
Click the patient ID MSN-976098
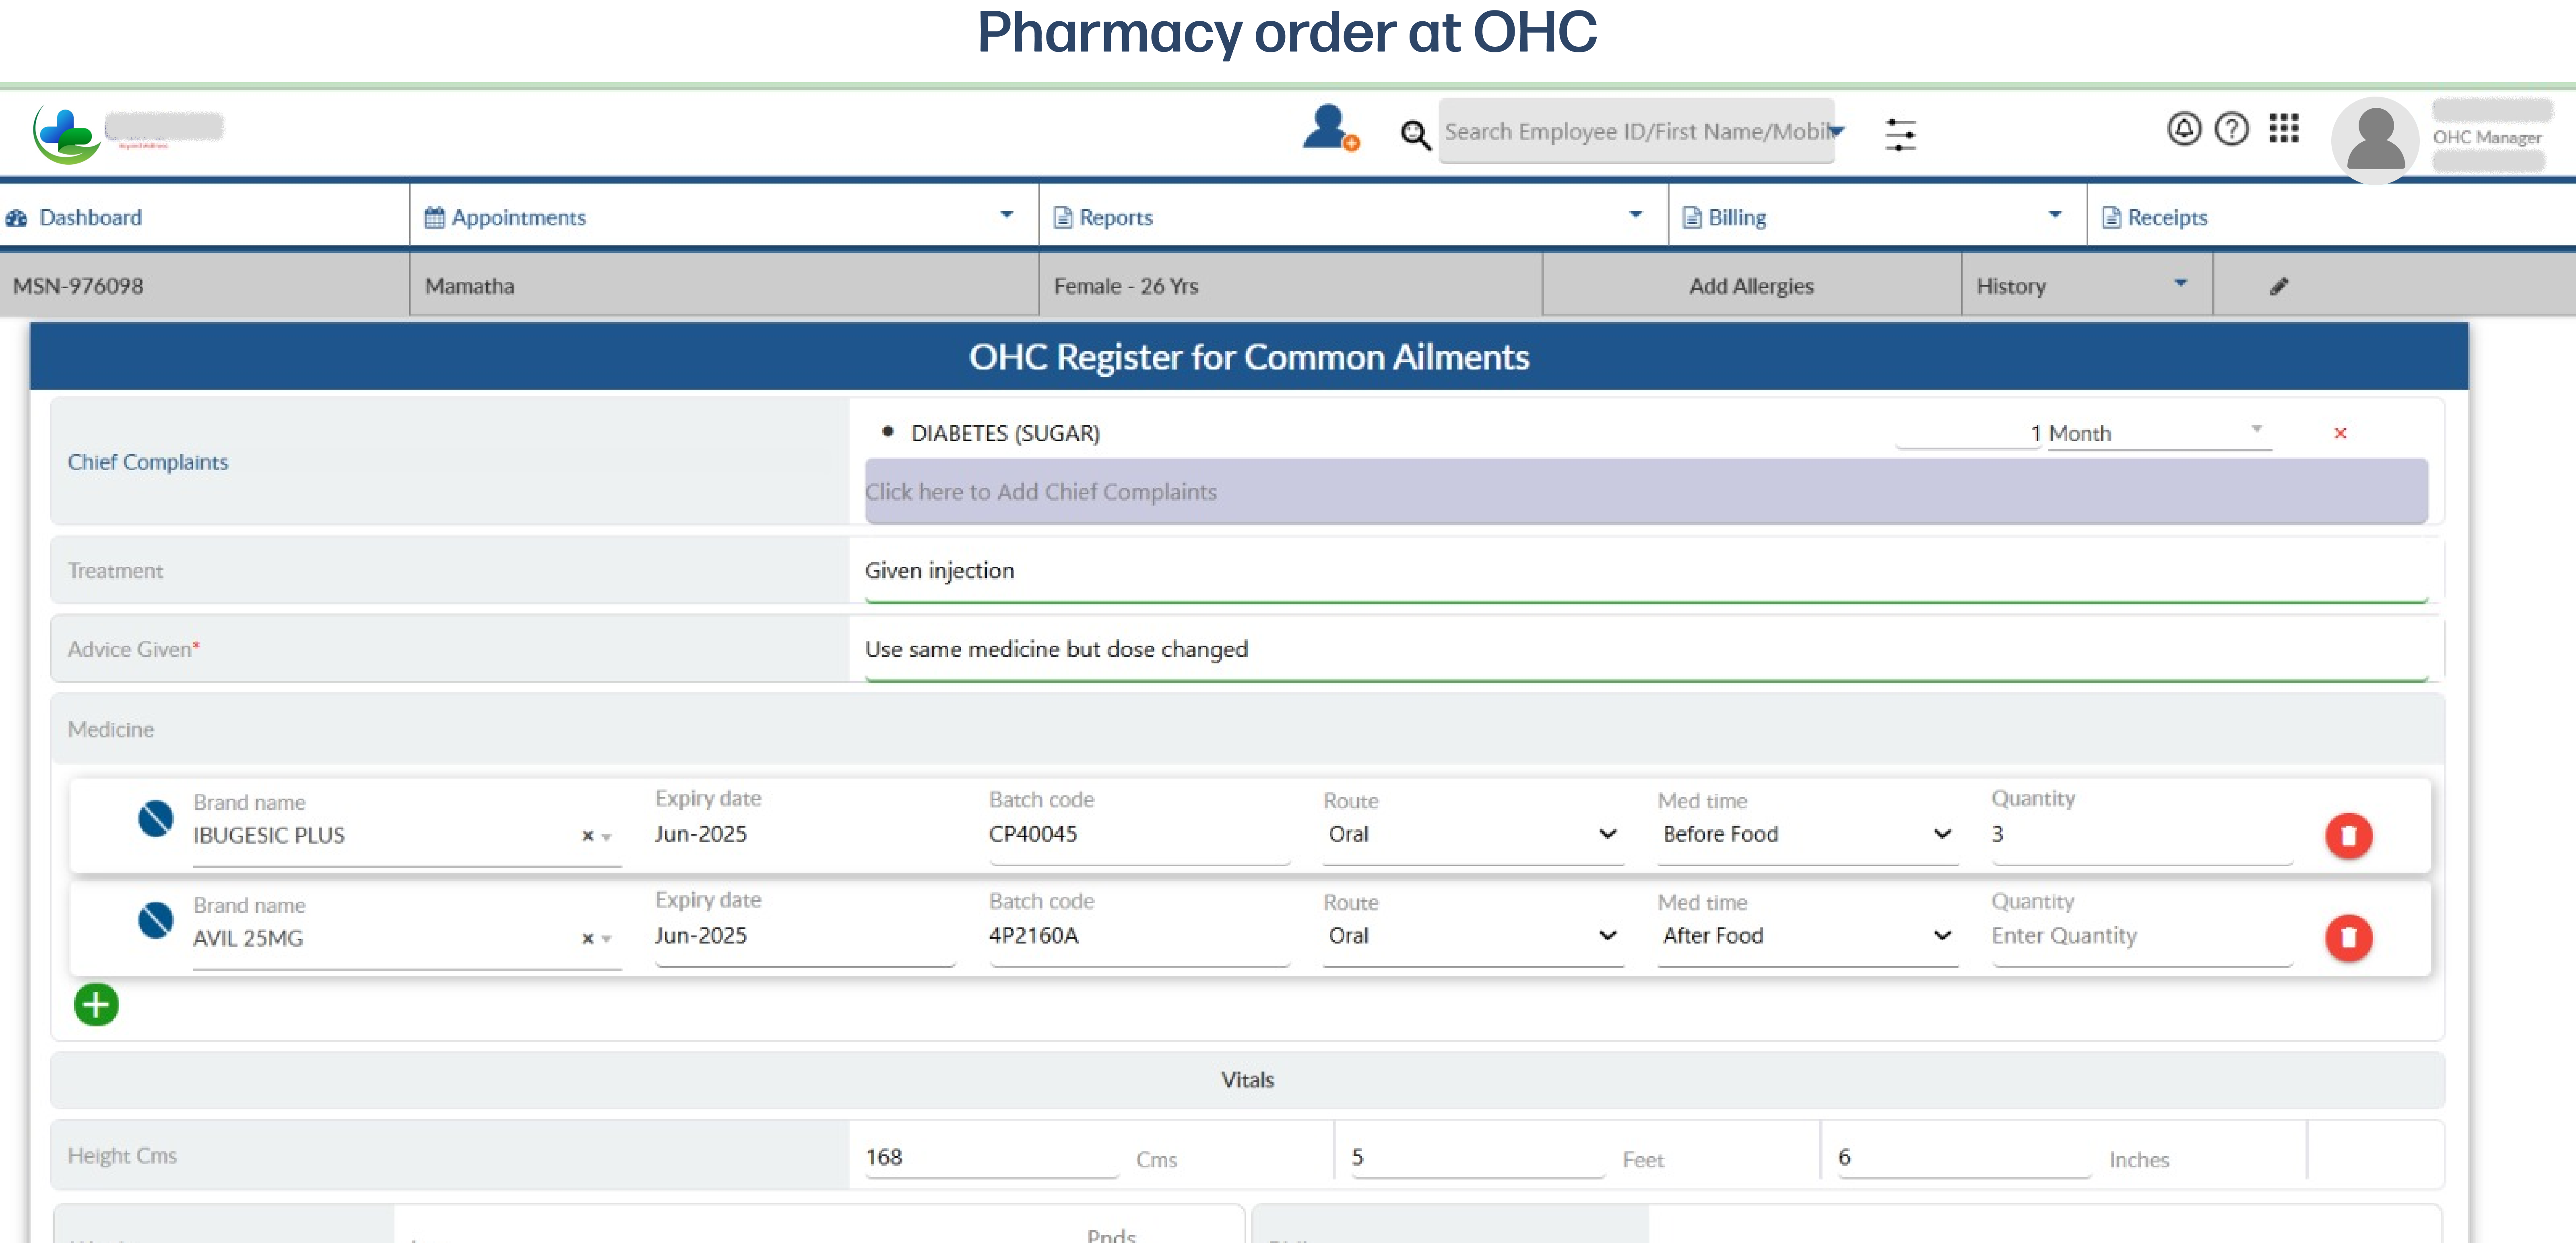pos(78,286)
